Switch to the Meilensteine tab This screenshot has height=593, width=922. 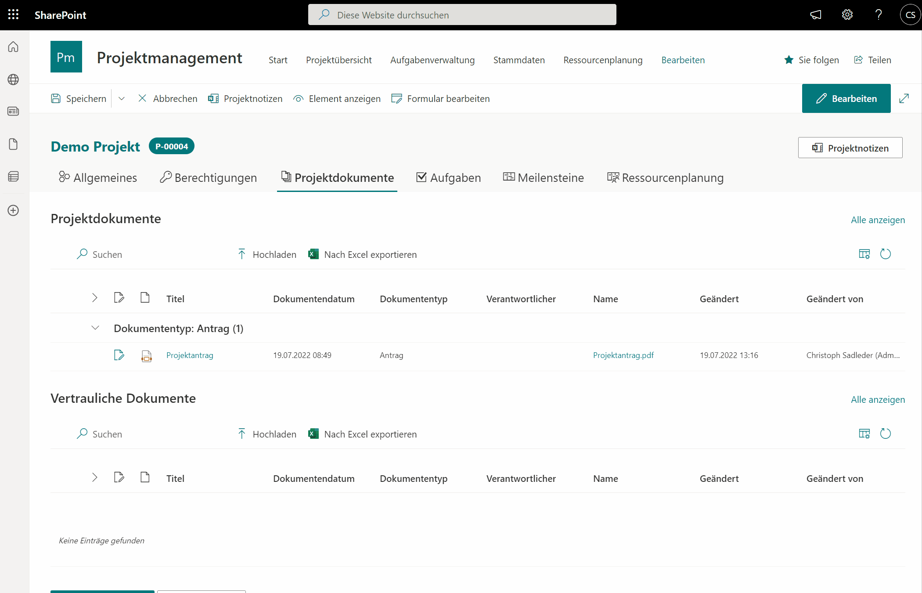click(x=543, y=177)
